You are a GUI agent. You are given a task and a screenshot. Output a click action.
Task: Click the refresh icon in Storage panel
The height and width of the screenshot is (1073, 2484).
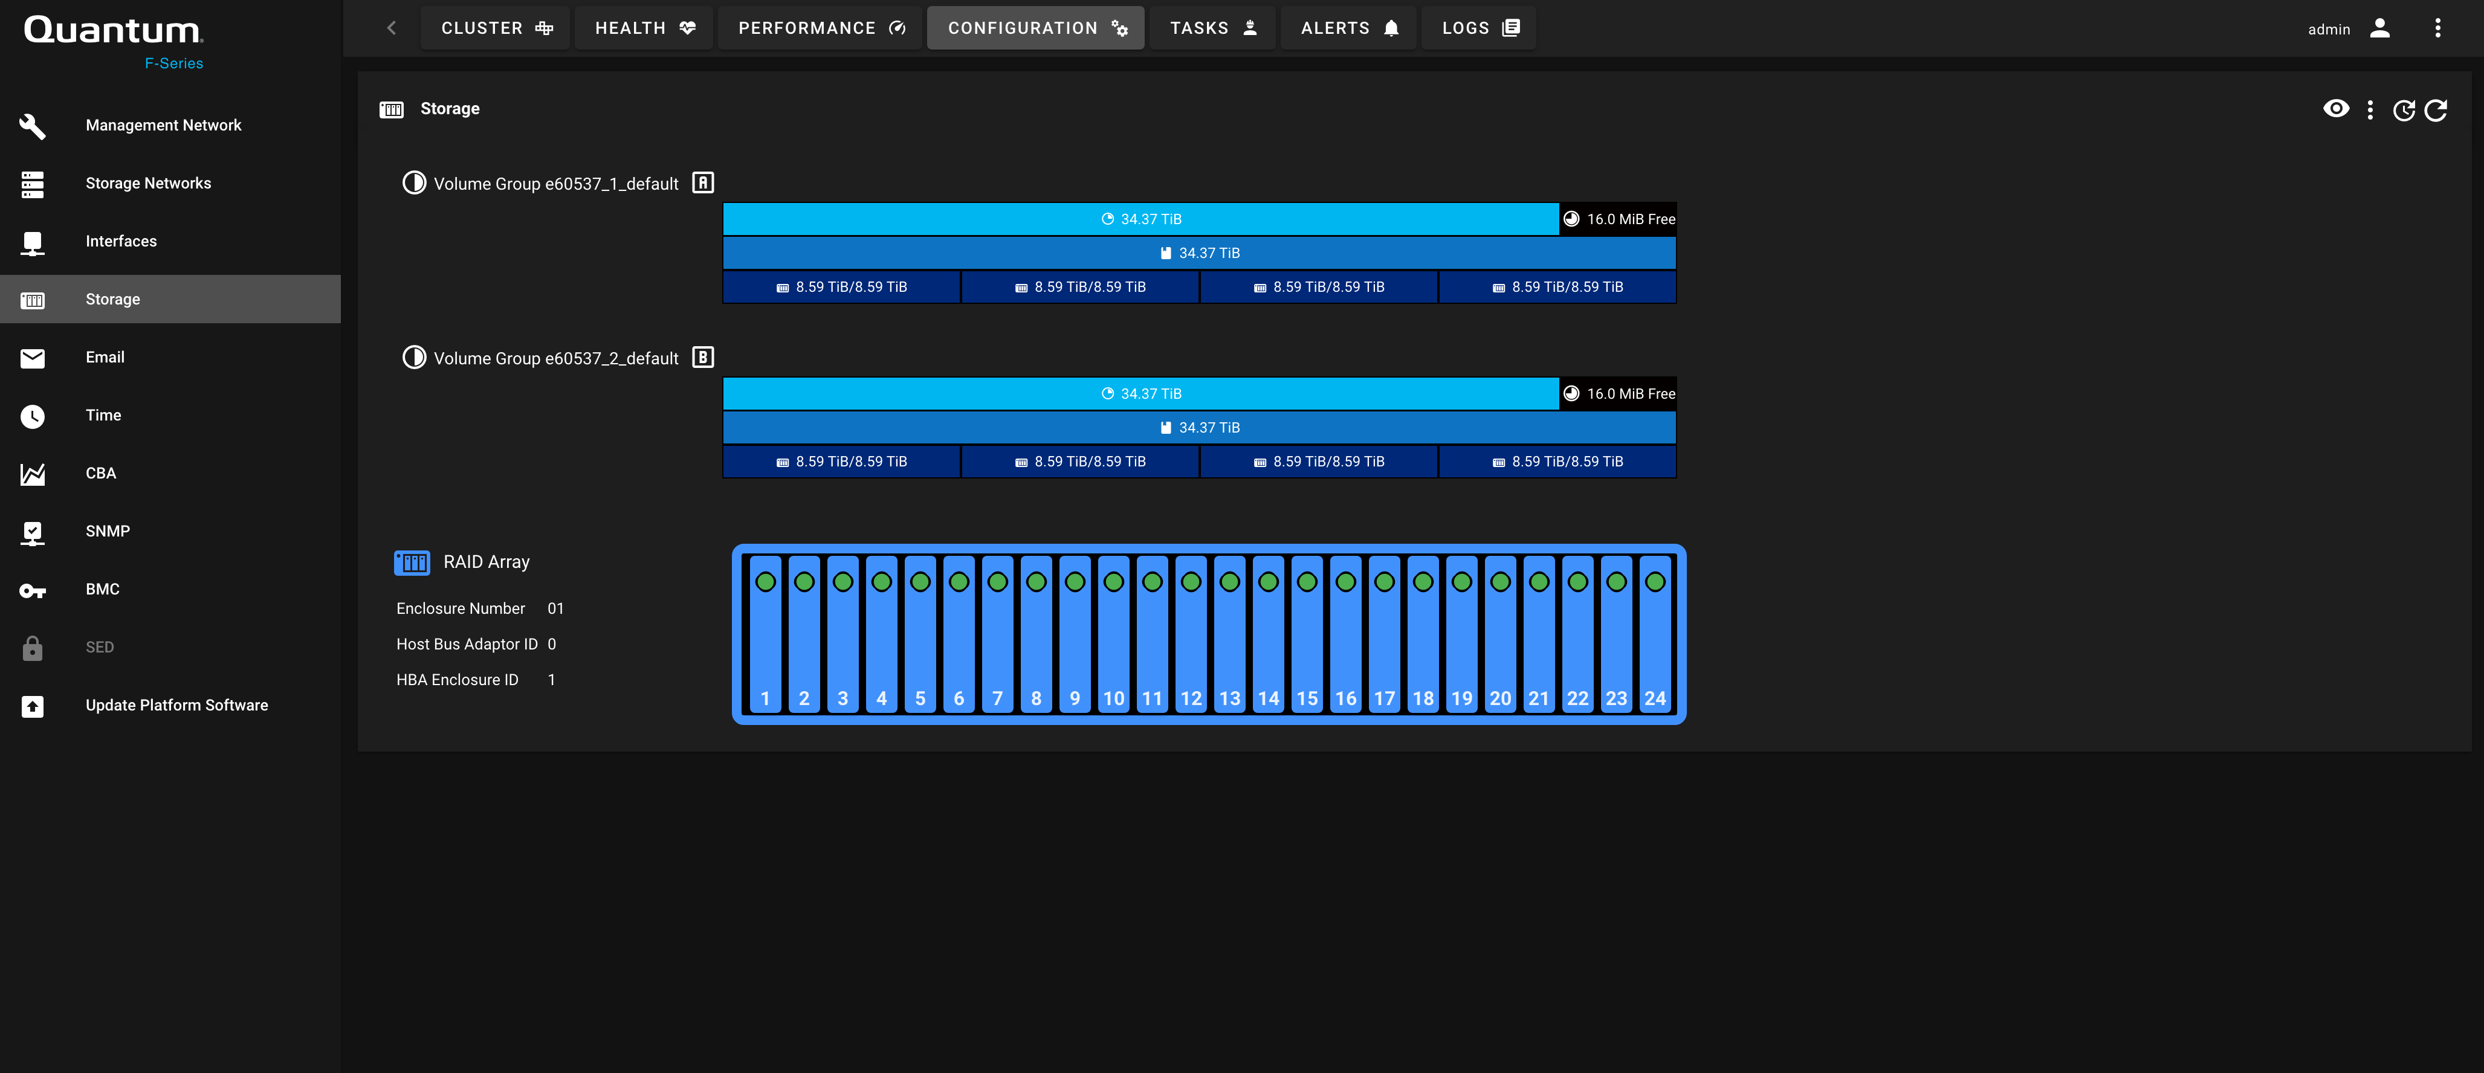(x=2436, y=110)
